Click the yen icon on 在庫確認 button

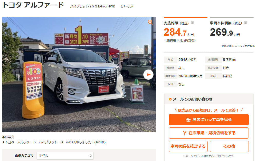pos(185,133)
